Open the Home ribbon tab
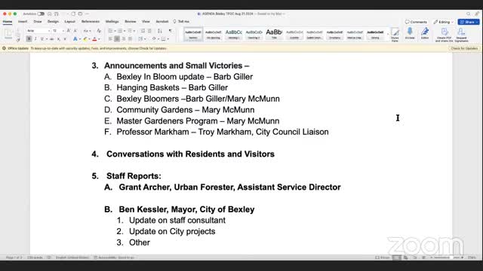Viewport: 483px width, 271px height. point(8,22)
